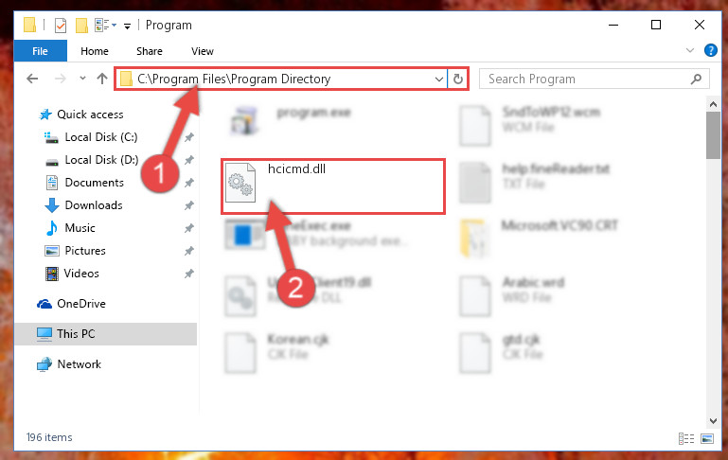Image resolution: width=728 pixels, height=460 pixels.
Task: Go up one folder level
Action: tap(102, 79)
